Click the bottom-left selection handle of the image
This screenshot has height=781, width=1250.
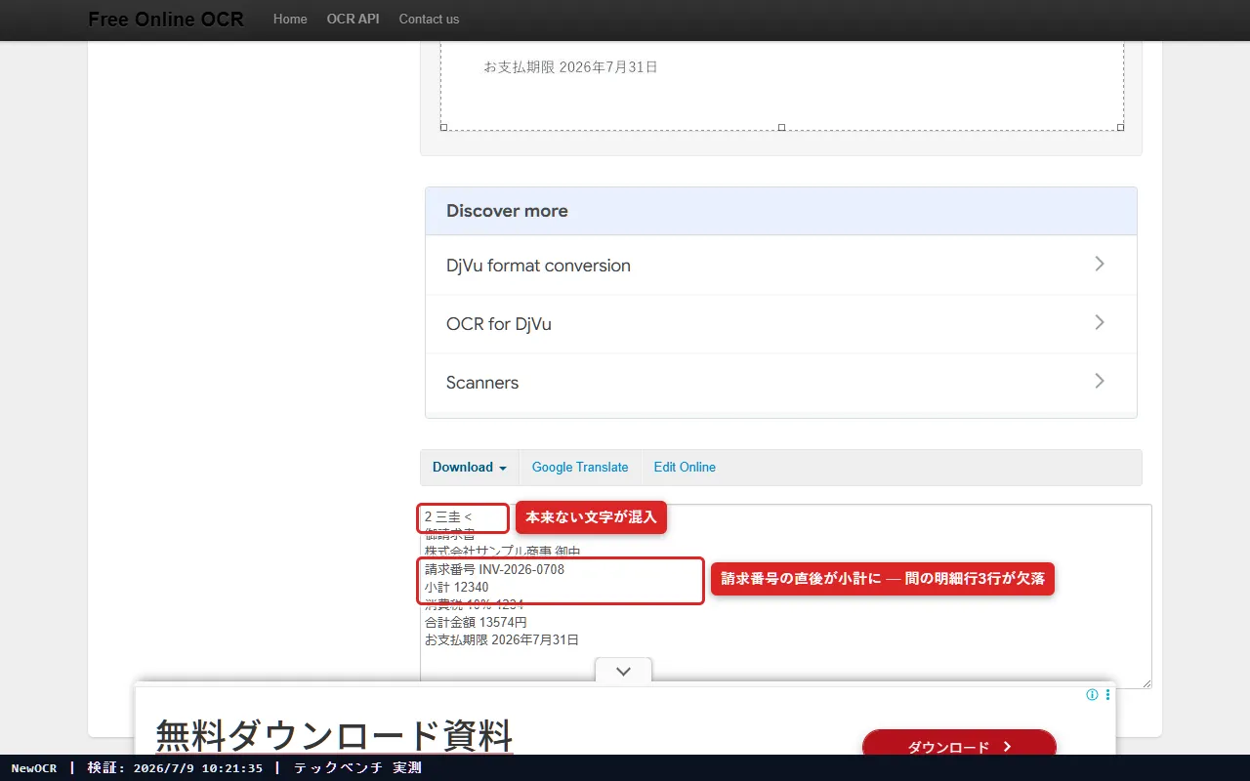pyautogui.click(x=443, y=128)
